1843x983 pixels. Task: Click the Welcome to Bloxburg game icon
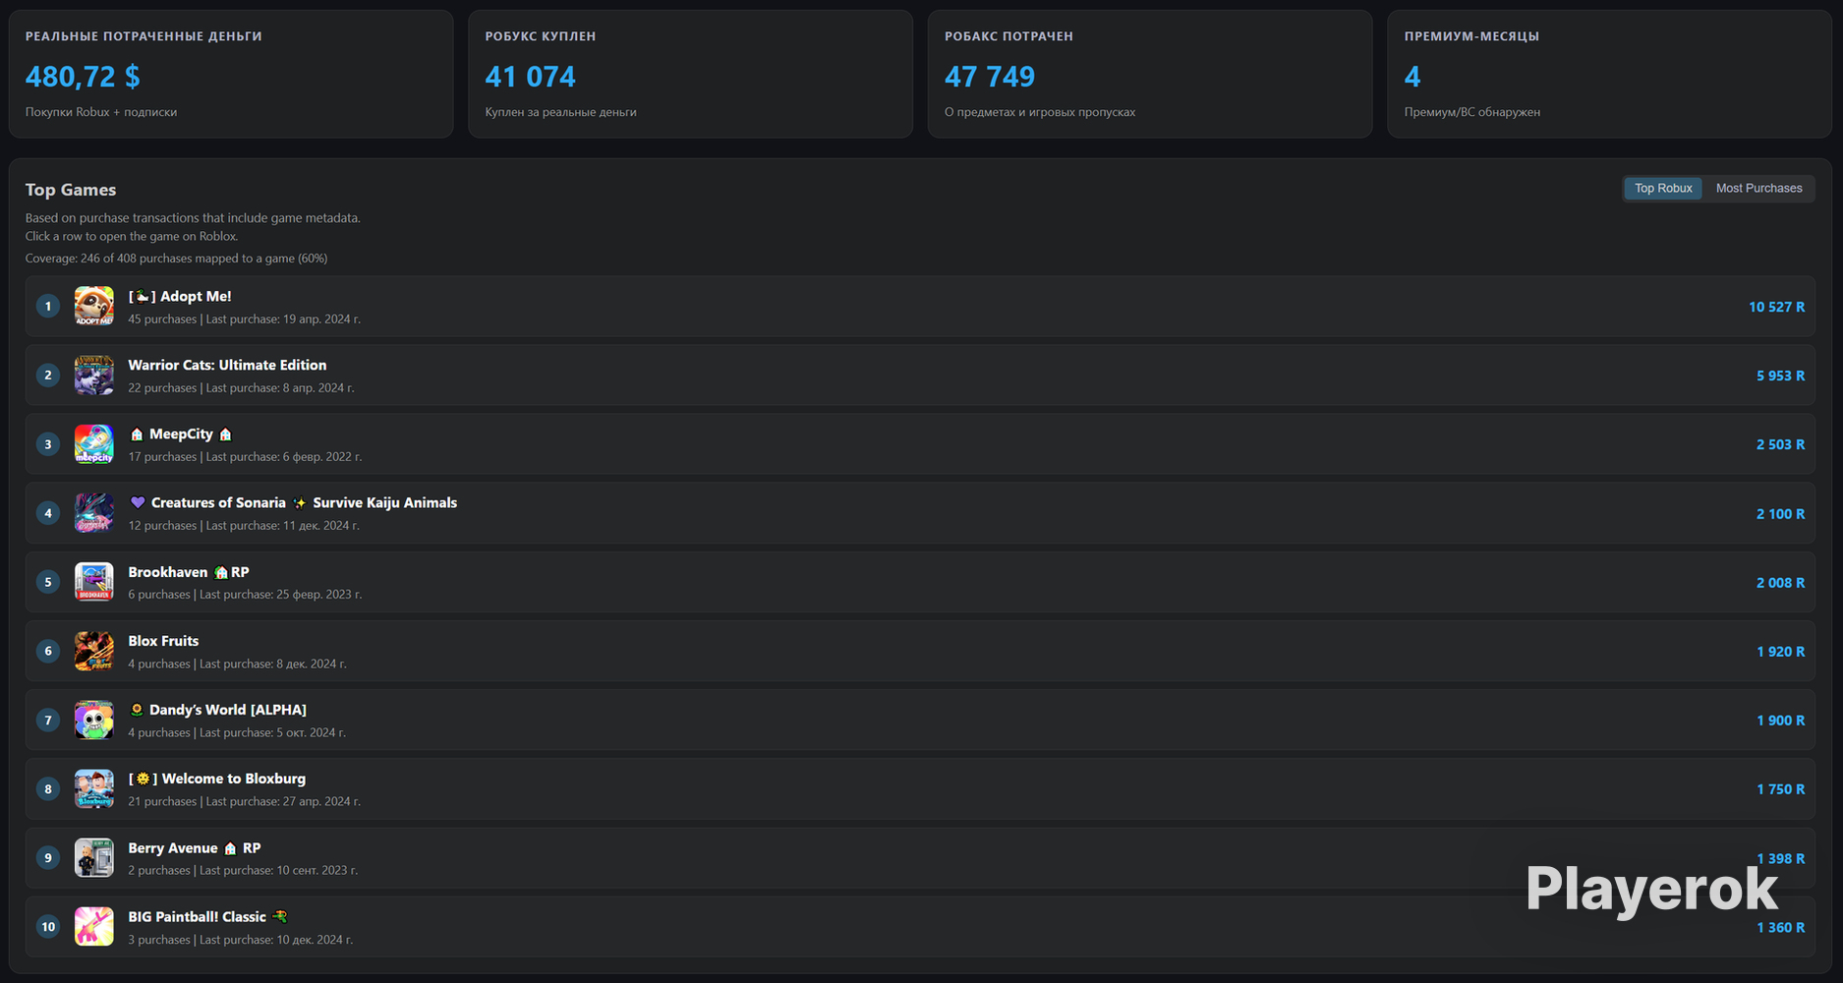tap(94, 788)
